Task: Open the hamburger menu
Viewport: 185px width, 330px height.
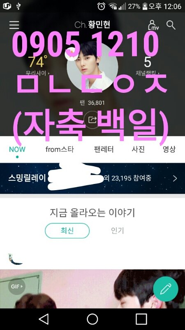Action: click(x=14, y=25)
